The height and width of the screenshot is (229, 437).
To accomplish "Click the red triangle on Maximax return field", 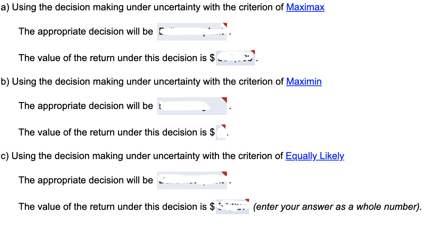I will (x=252, y=52).
